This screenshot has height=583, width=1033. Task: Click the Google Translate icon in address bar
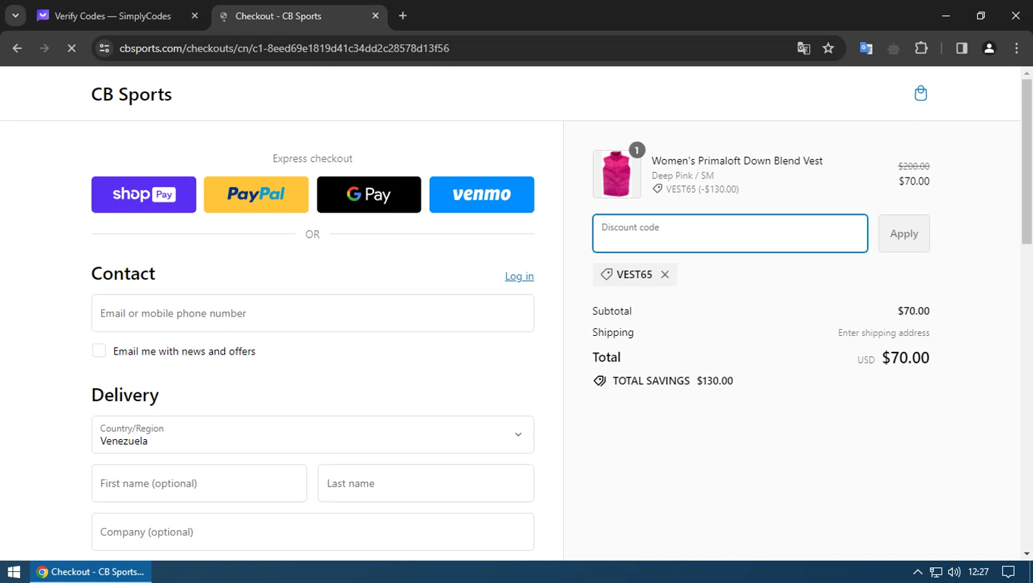804,48
